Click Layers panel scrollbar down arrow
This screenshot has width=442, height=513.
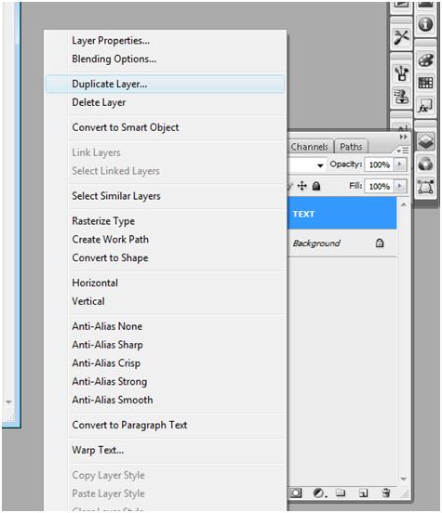[x=404, y=479]
